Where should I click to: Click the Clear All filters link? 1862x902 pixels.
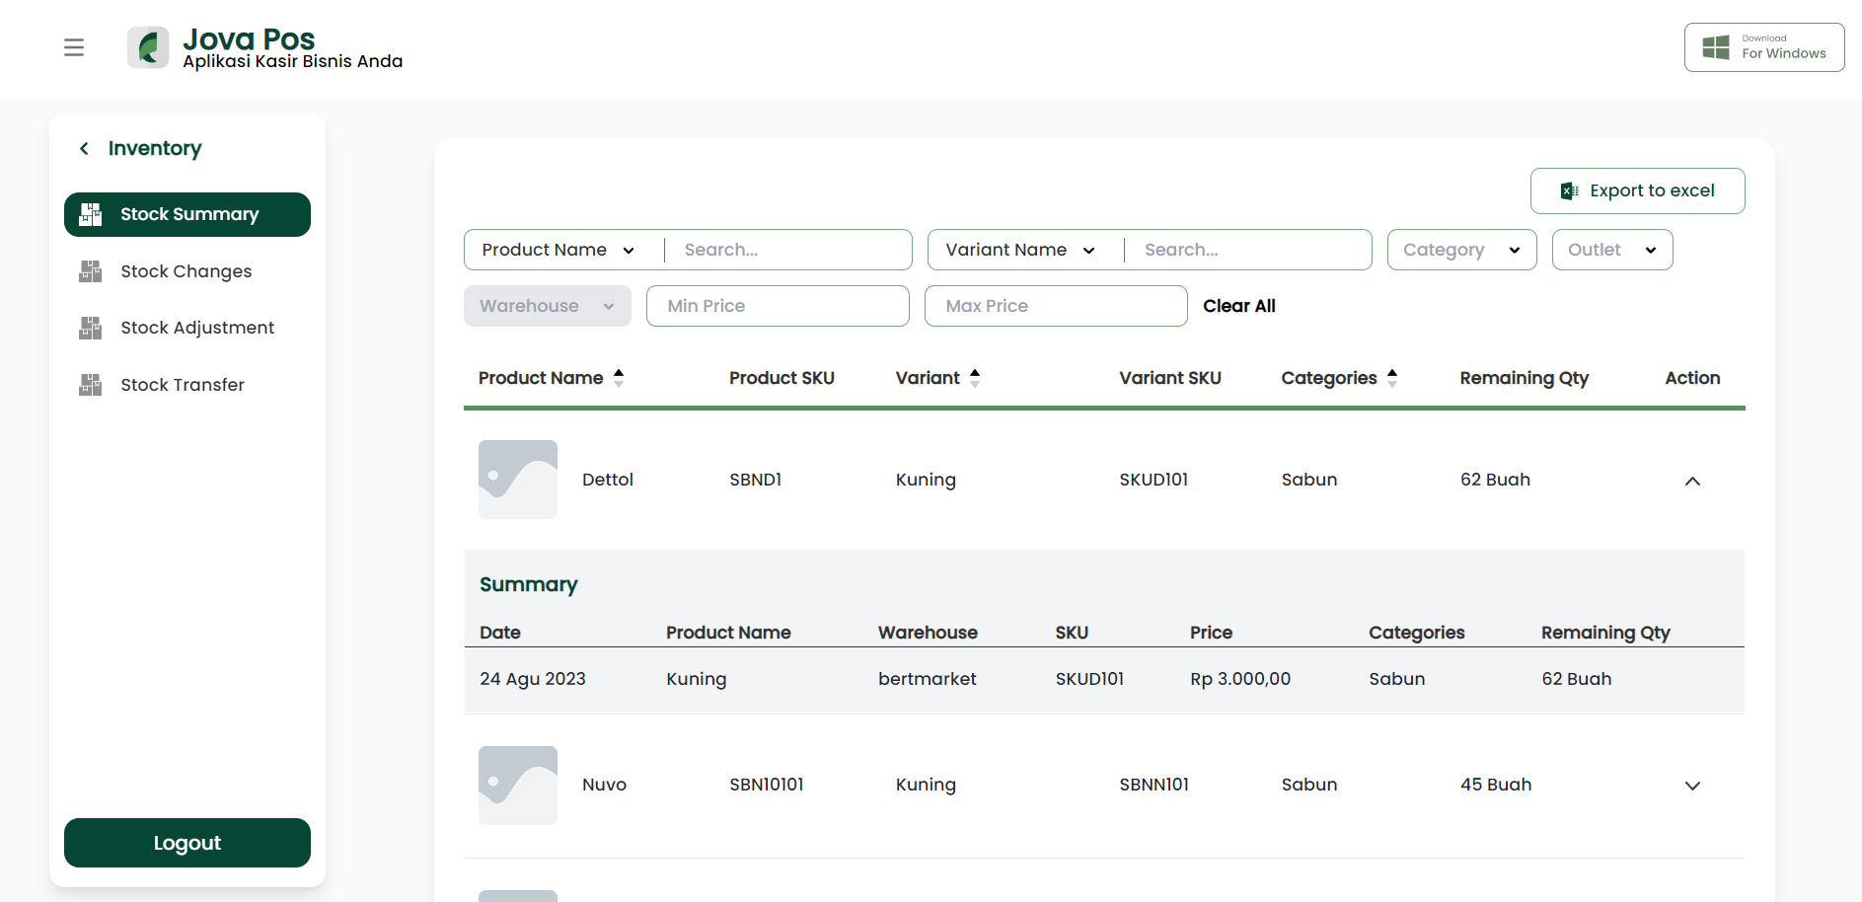click(1239, 306)
